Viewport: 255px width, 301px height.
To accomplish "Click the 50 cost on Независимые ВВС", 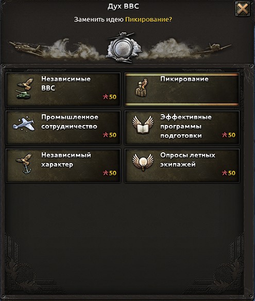I will click(x=113, y=97).
